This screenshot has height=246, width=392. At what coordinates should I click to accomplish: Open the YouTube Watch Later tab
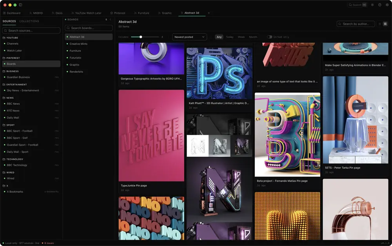pos(87,13)
